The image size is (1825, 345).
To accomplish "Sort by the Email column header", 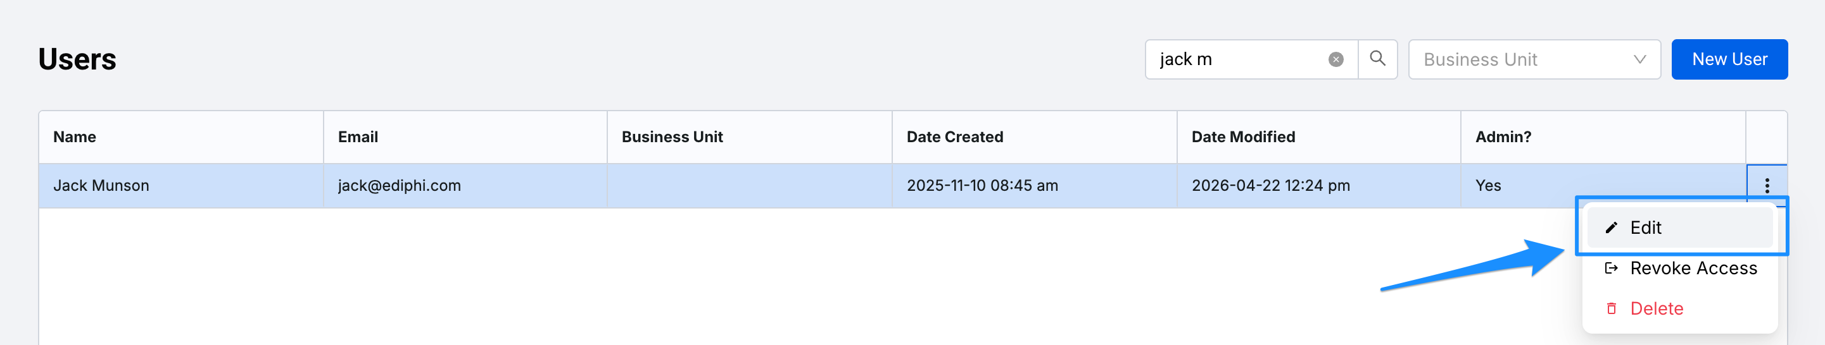I will tap(358, 137).
